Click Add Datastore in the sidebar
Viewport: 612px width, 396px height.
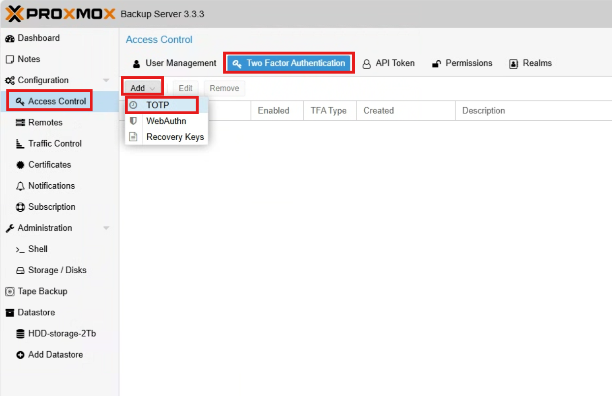pos(60,355)
